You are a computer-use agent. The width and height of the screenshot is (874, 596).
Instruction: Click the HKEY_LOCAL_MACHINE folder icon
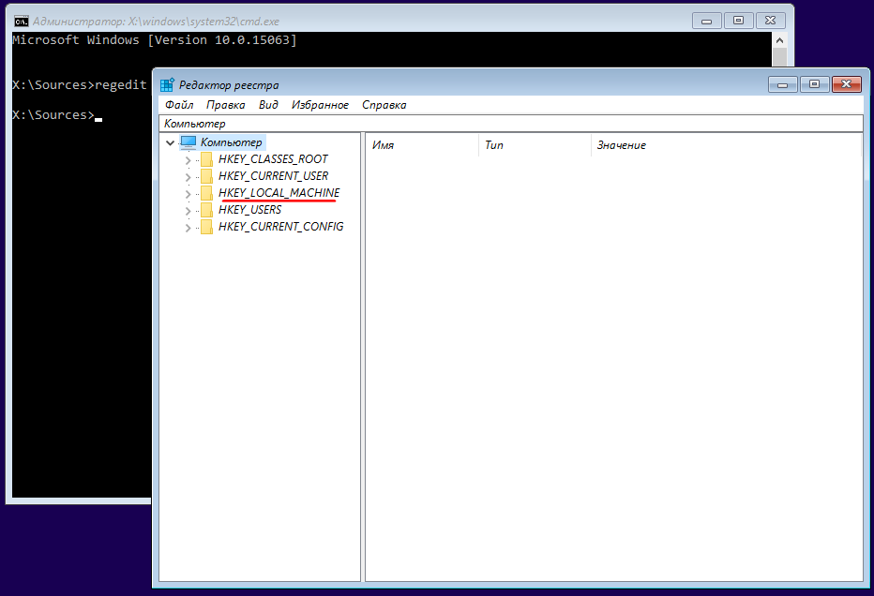pos(207,193)
